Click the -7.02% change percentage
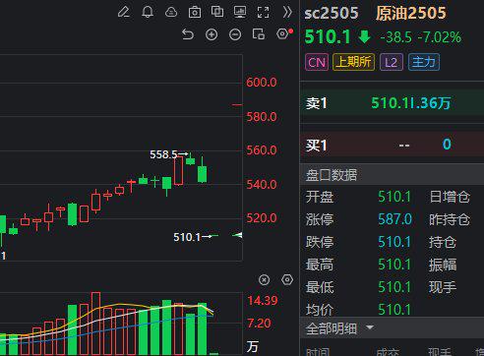The height and width of the screenshot is (356, 484). 440,37
